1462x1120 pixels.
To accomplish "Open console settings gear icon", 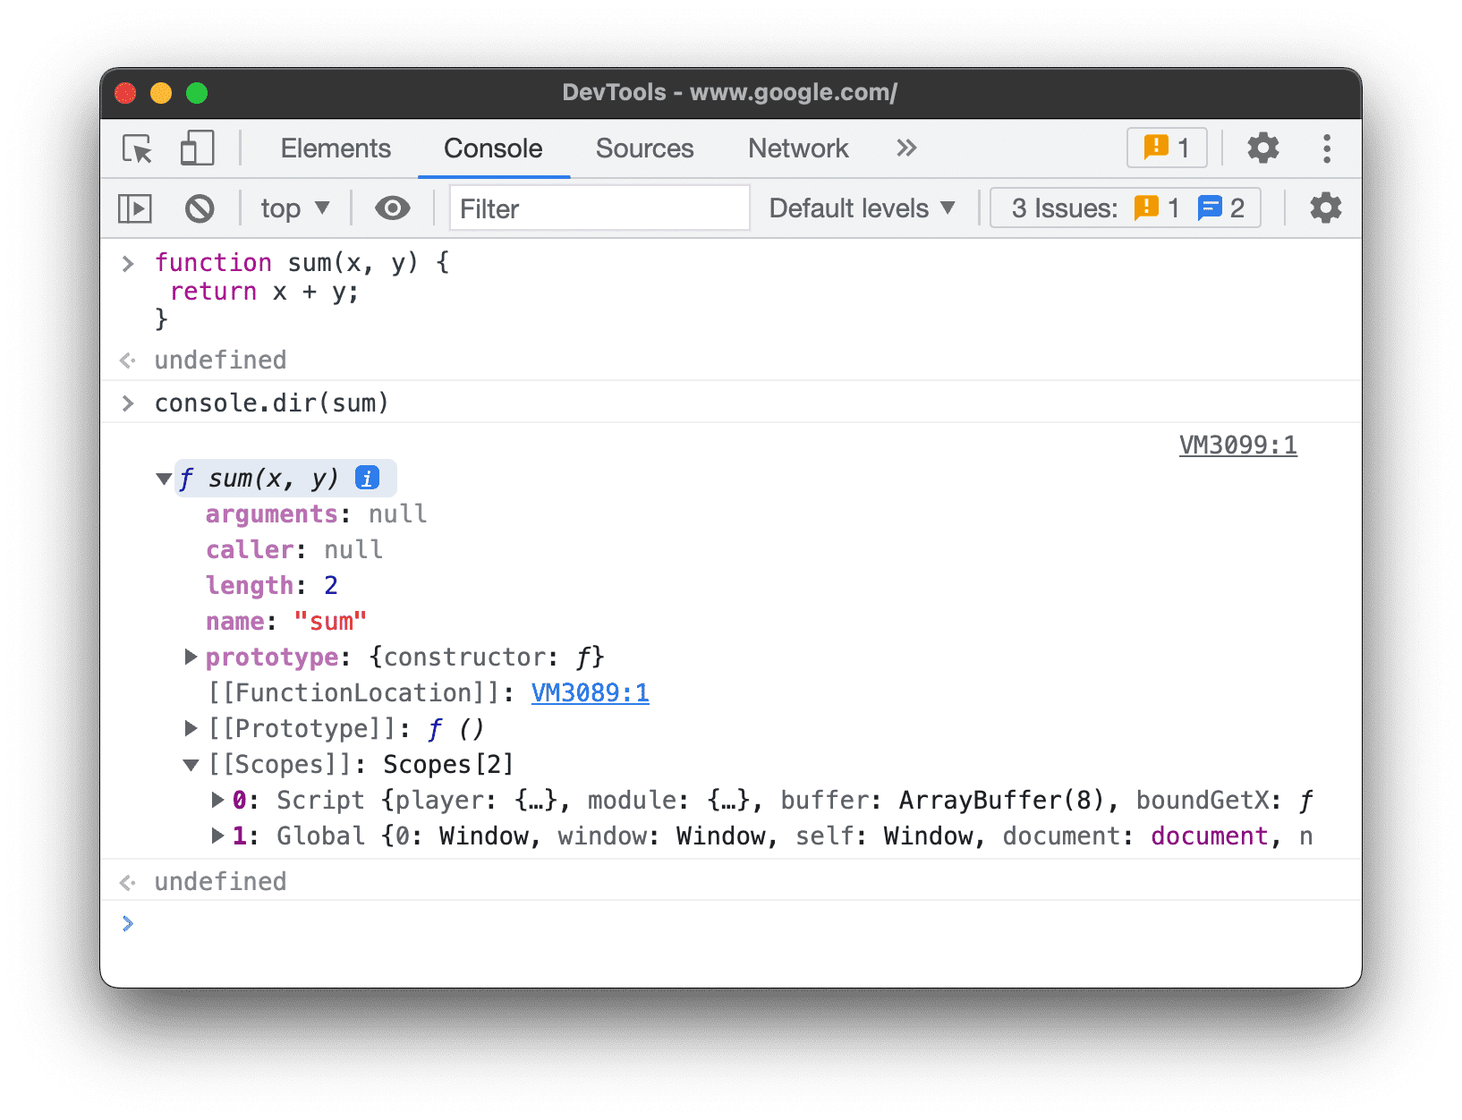I will pyautogui.click(x=1325, y=208).
